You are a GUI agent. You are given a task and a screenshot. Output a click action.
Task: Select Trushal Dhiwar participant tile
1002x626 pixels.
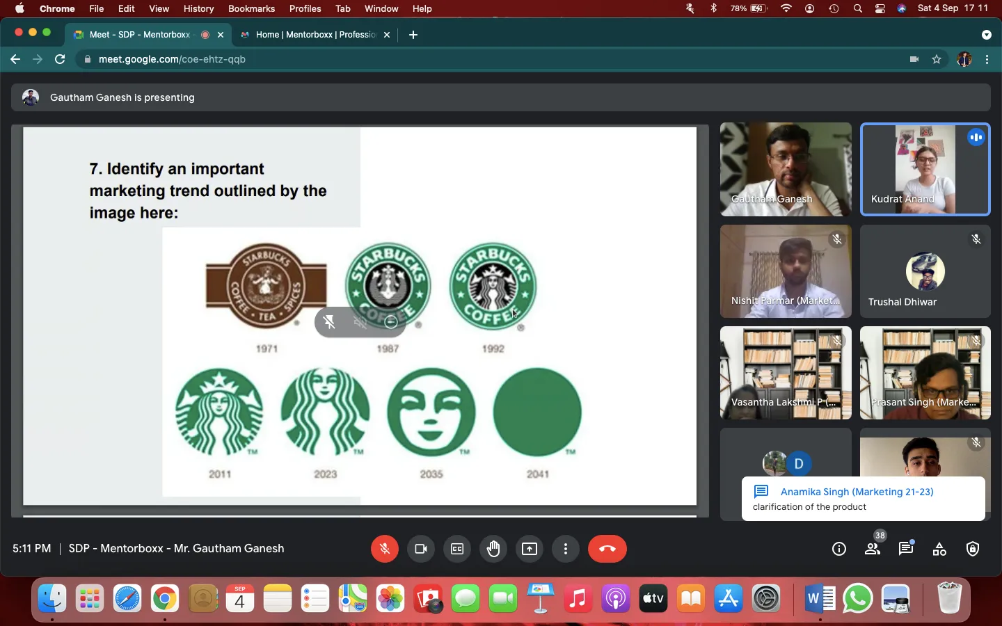[x=925, y=271]
